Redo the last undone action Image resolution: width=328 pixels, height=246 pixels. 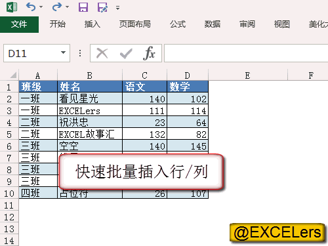(x=57, y=7)
